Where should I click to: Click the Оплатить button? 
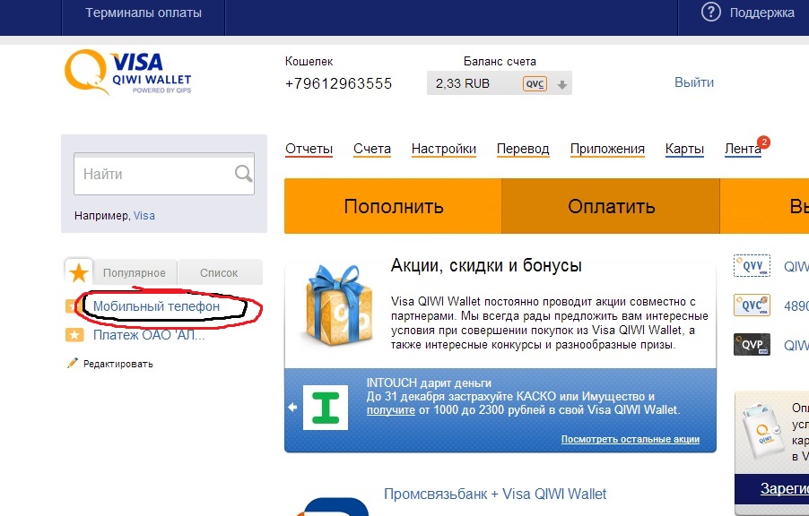click(x=611, y=206)
